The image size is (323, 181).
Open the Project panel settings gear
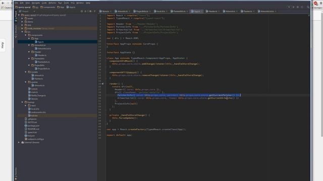tap(90, 11)
